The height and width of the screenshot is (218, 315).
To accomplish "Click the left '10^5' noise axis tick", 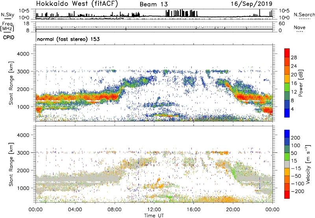I will coord(24,11).
